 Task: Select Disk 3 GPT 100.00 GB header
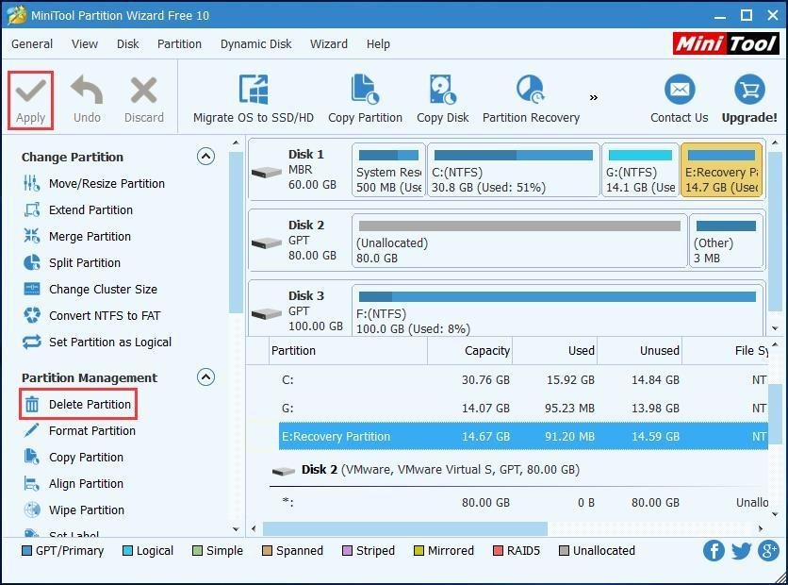point(299,310)
